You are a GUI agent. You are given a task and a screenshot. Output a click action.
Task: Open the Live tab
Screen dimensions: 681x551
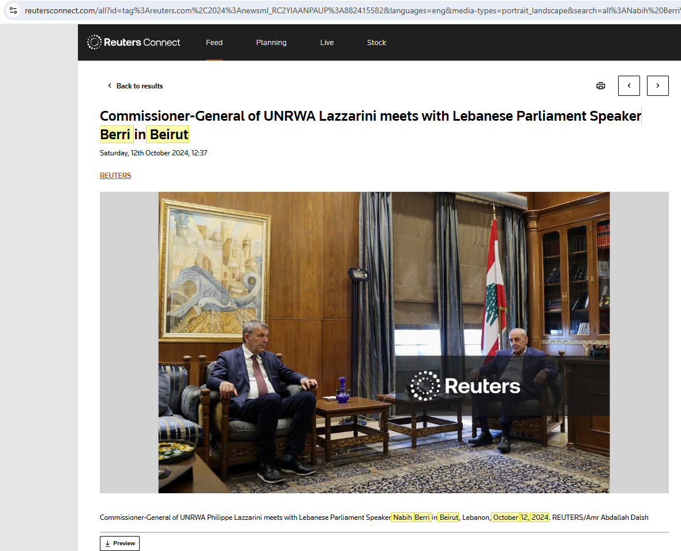click(x=327, y=42)
